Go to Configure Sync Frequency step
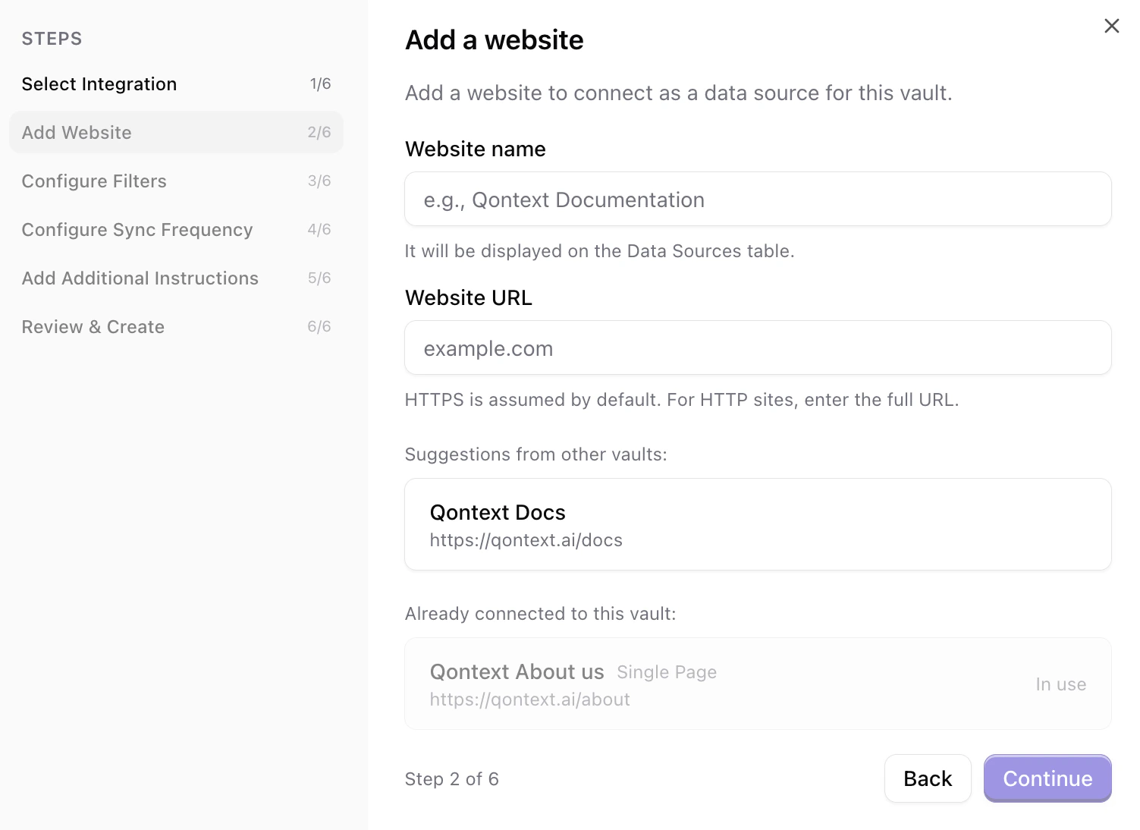1140x830 pixels. 137,229
